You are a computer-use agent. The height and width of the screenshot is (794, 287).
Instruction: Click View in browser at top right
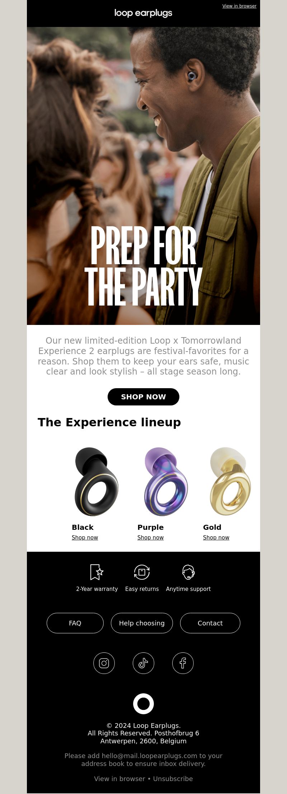pos(239,6)
